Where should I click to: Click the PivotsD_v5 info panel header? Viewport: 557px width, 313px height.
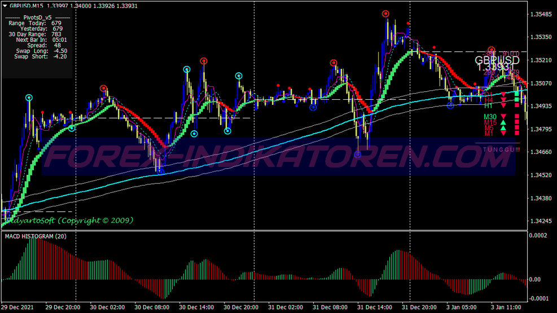click(38, 17)
